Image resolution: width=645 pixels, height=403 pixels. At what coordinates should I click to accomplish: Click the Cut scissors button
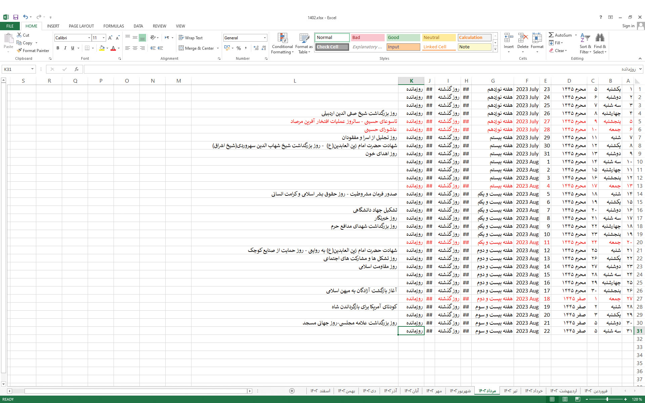[23, 35]
